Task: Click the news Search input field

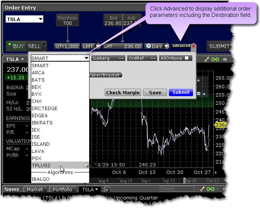Action: click(x=177, y=189)
